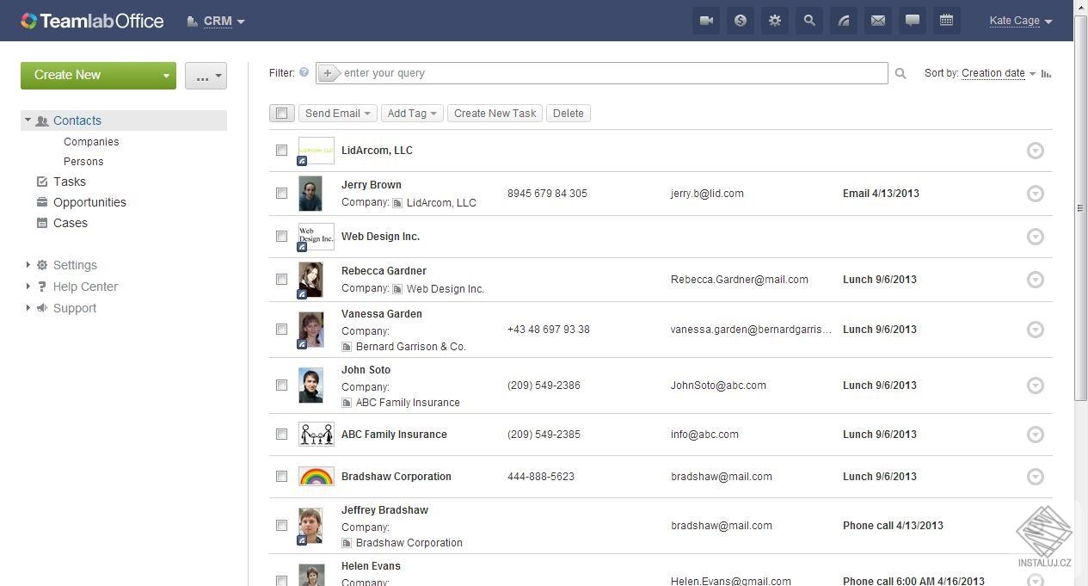Click the Feed icon in the top bar
Screen dimensions: 1088x586
[844, 20]
